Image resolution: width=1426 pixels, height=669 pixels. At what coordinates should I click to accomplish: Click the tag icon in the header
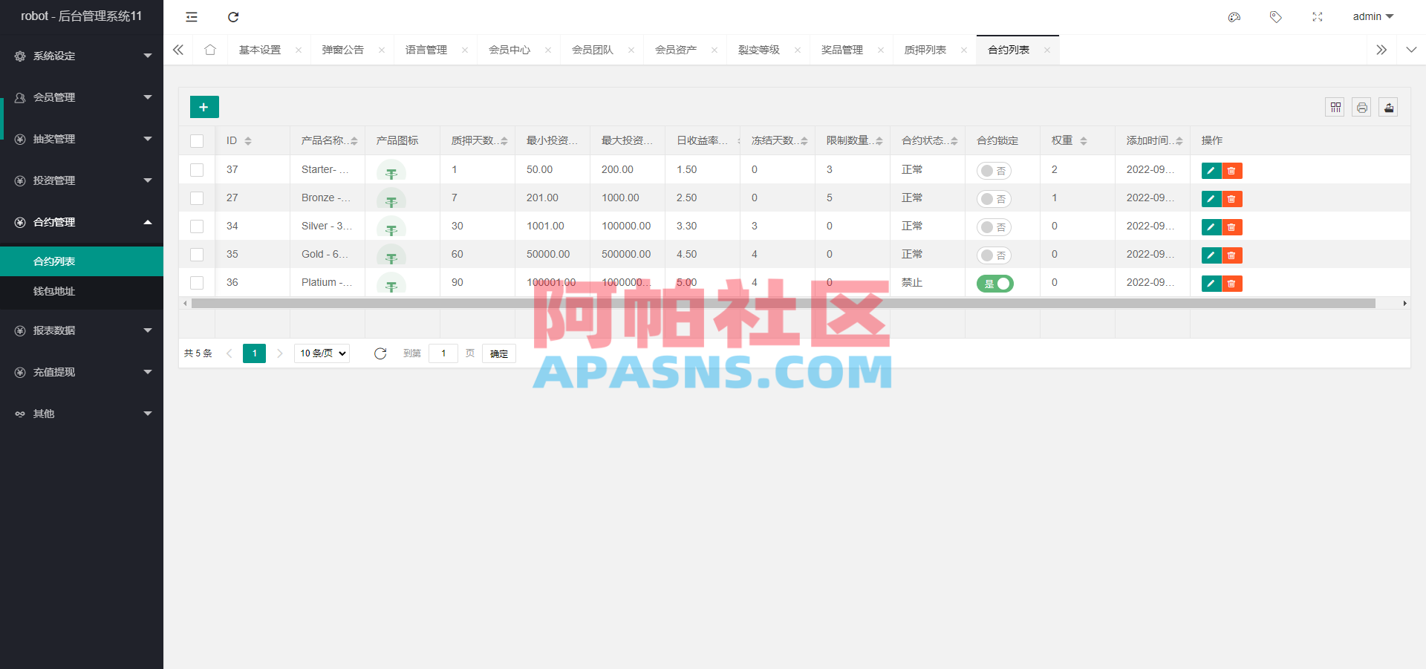(x=1276, y=16)
